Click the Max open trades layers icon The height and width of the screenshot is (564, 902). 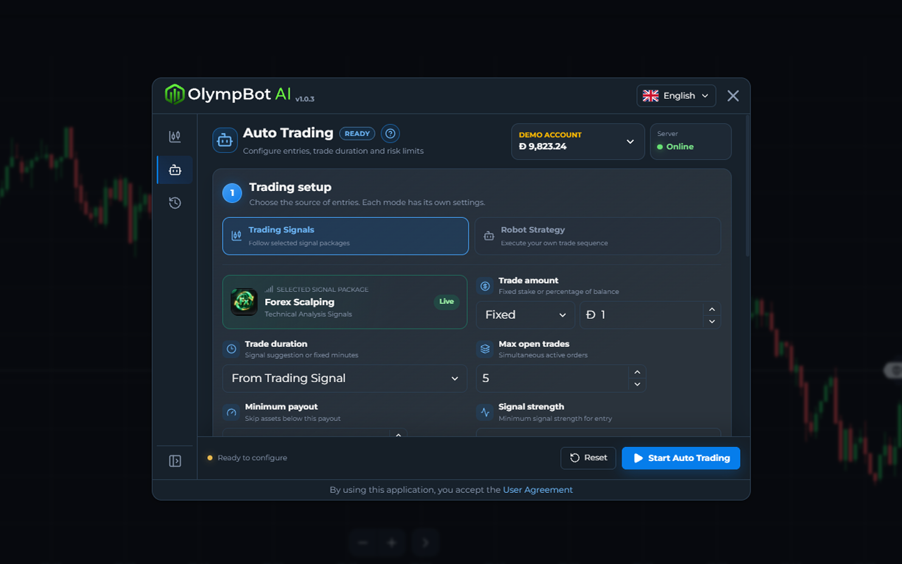485,349
